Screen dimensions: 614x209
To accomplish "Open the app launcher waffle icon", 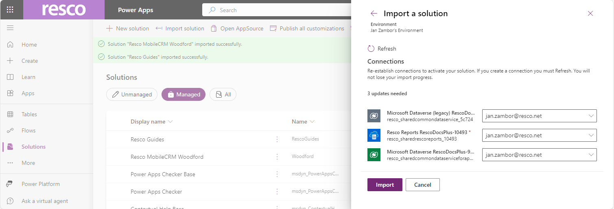I will tap(10, 10).
